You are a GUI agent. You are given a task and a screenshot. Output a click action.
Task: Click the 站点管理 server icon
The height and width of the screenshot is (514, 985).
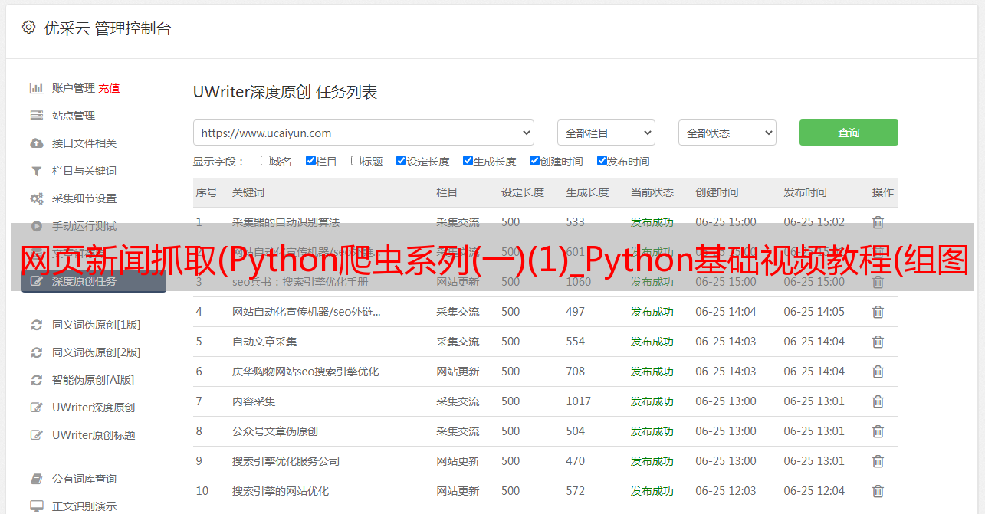[36, 116]
